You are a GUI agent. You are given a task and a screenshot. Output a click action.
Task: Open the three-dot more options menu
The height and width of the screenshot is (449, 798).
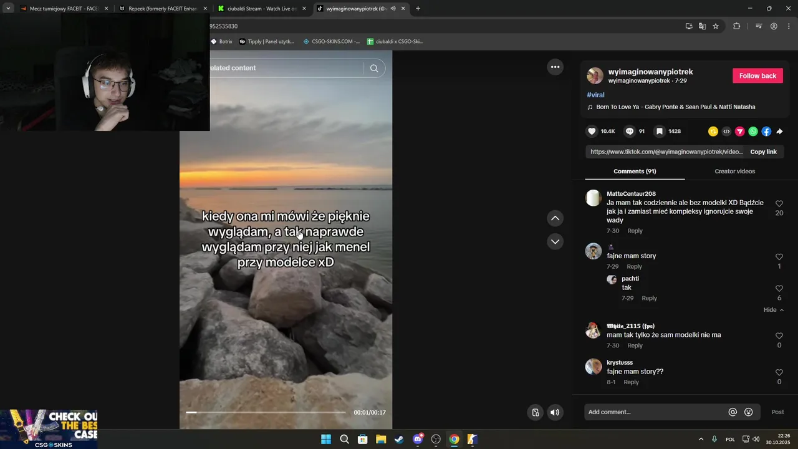[x=555, y=67]
